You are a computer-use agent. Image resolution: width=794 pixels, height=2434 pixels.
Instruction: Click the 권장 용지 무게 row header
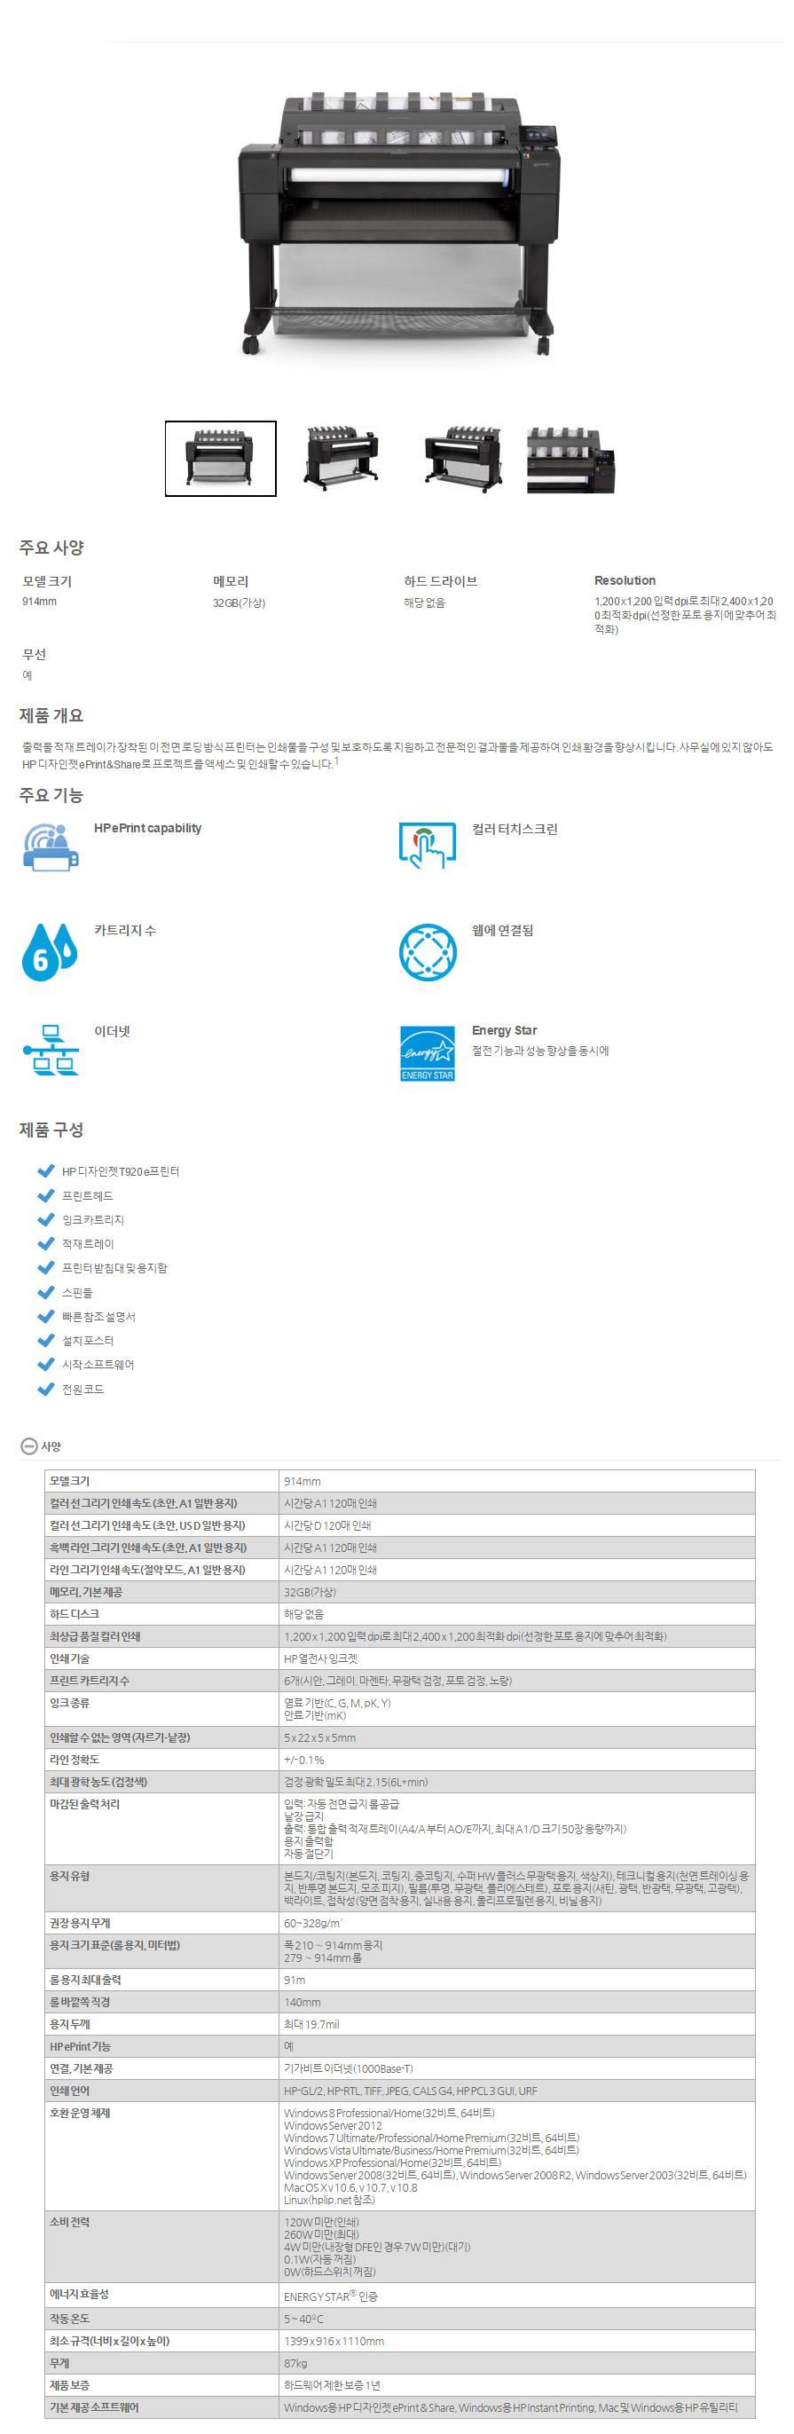tap(161, 1923)
